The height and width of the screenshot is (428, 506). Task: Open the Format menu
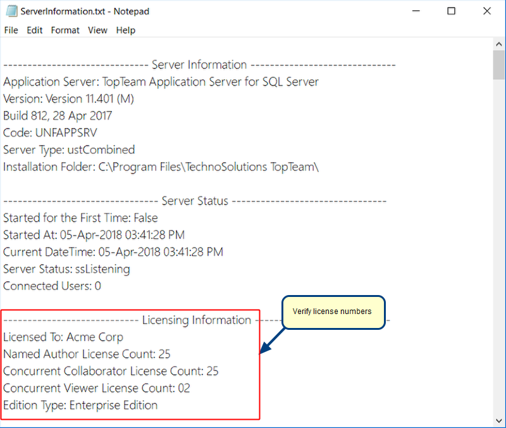(65, 30)
